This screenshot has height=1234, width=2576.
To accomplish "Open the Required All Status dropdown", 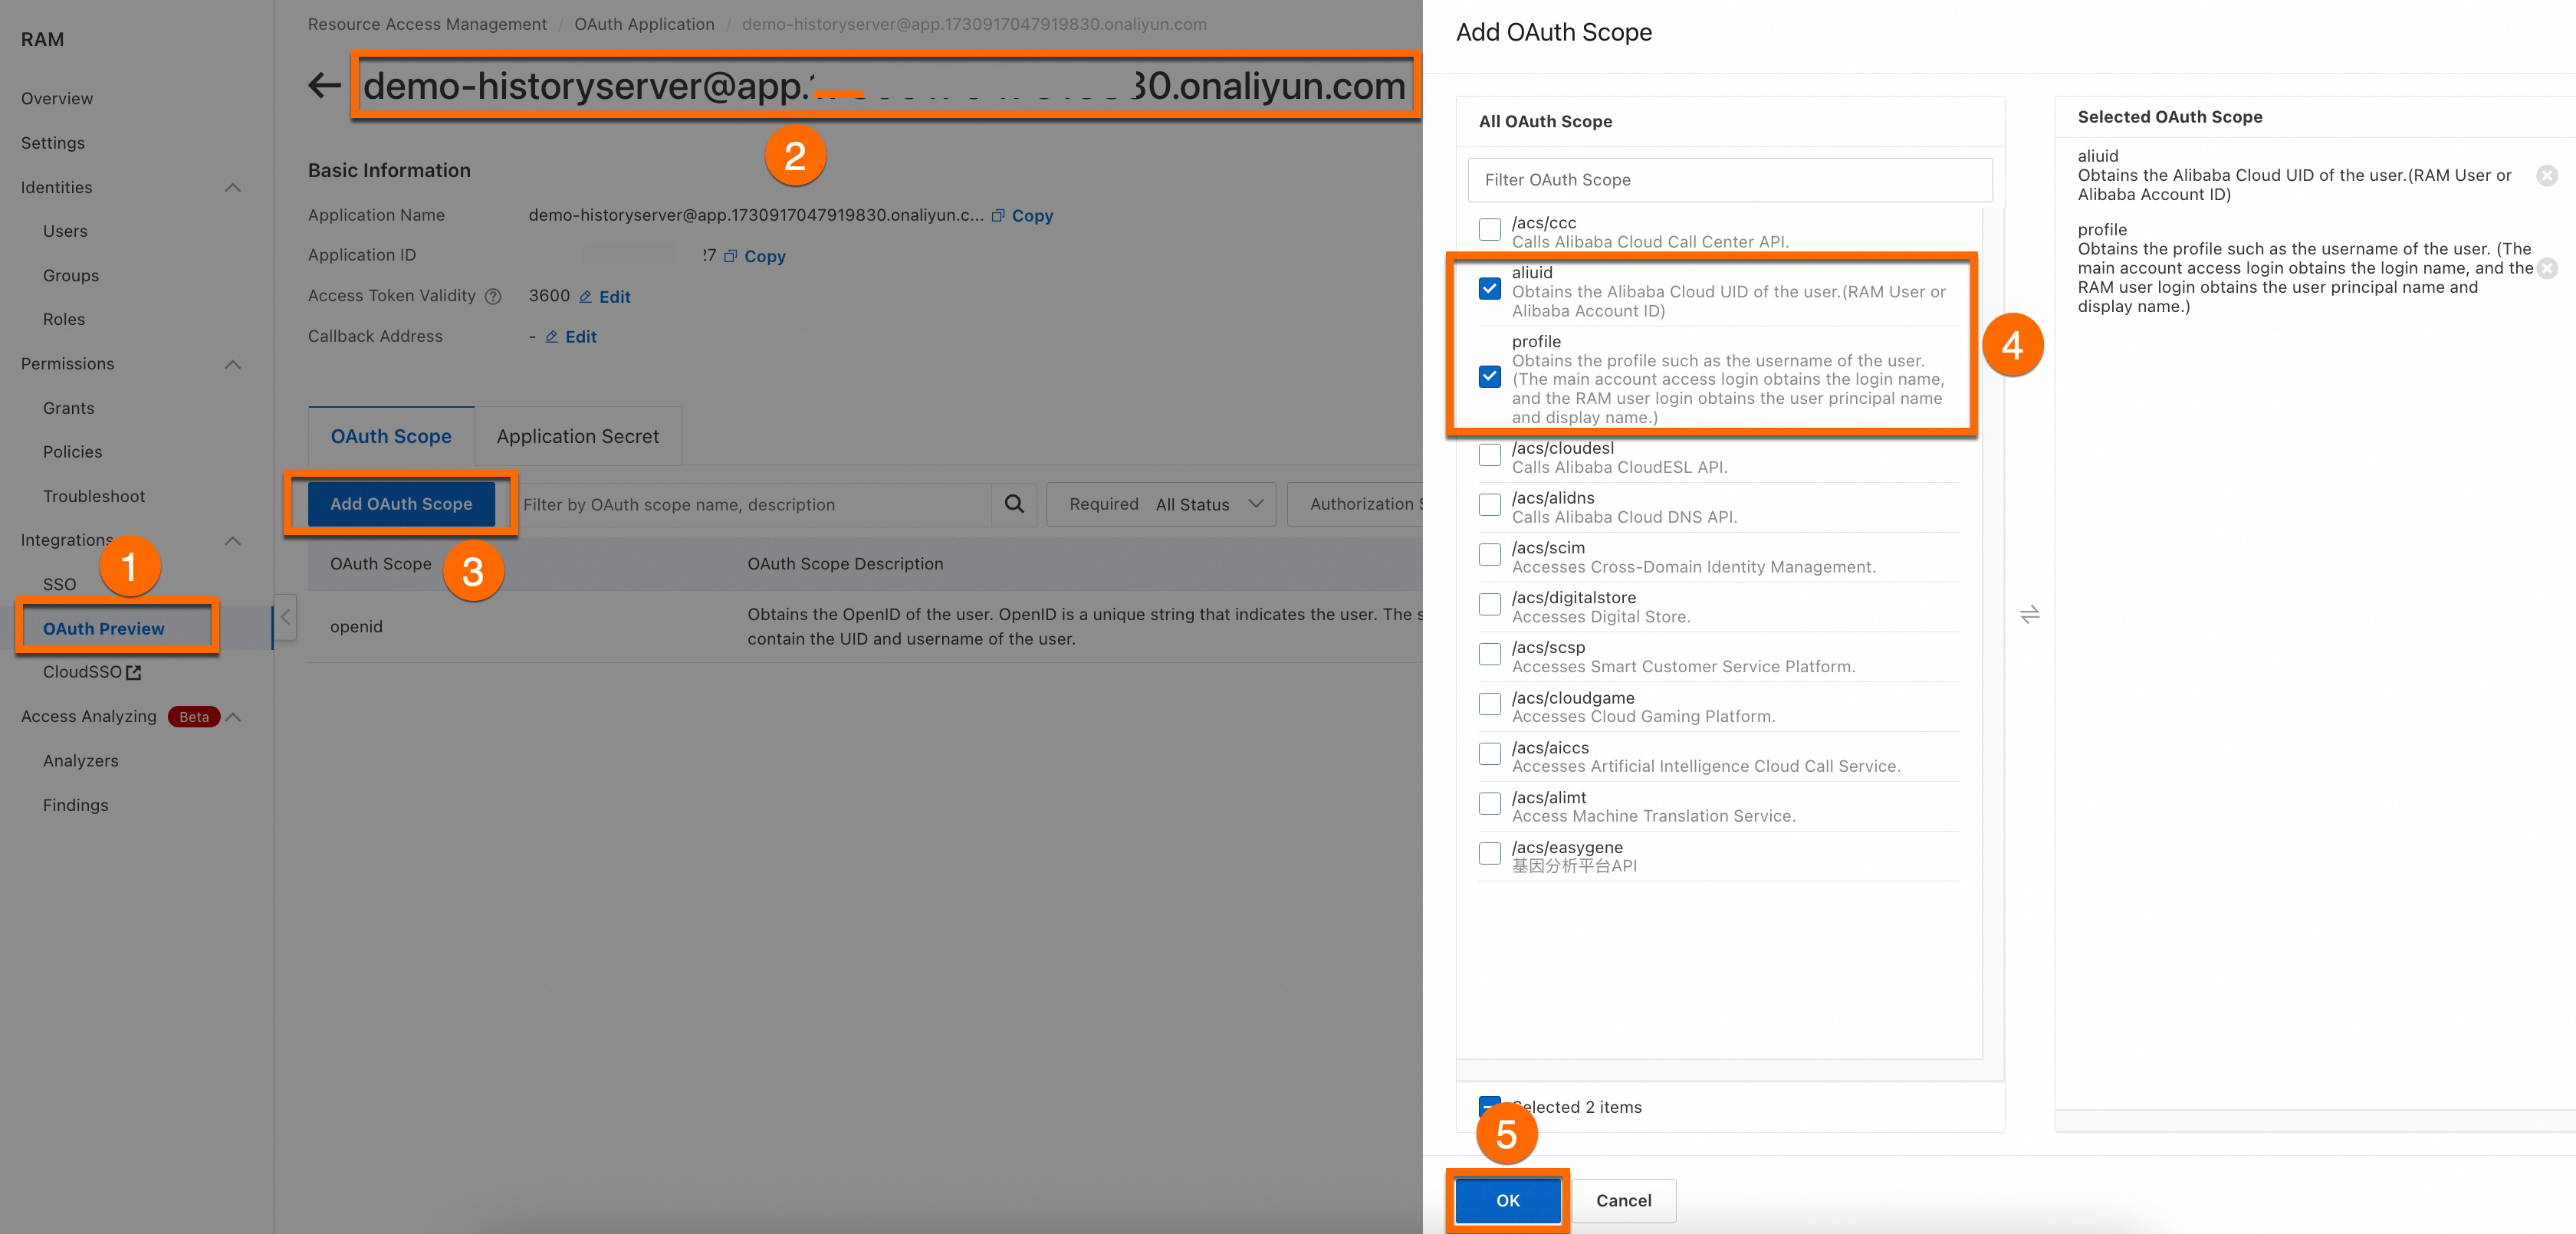I will point(1161,504).
